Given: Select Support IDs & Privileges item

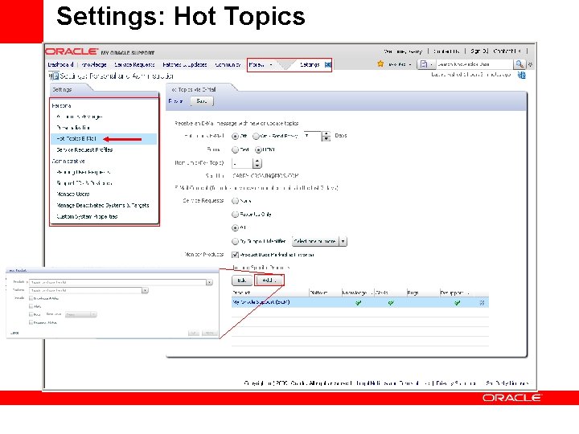Looking at the screenshot, I should tap(84, 183).
